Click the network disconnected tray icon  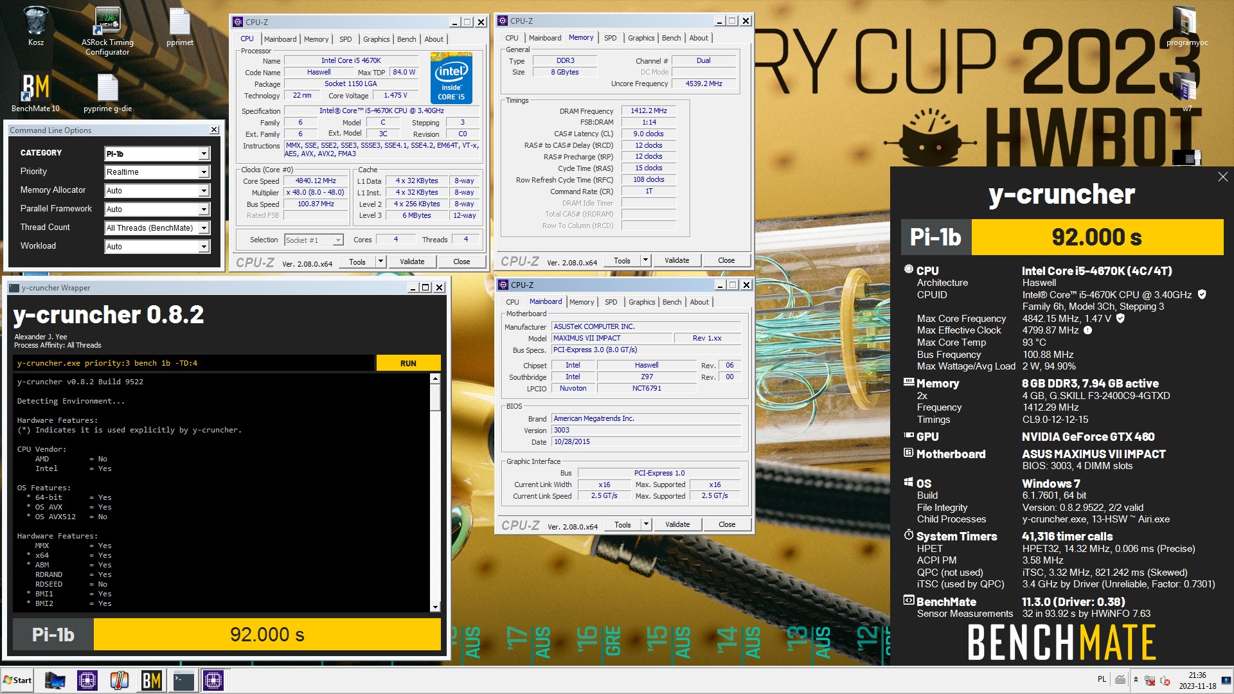(x=1150, y=681)
